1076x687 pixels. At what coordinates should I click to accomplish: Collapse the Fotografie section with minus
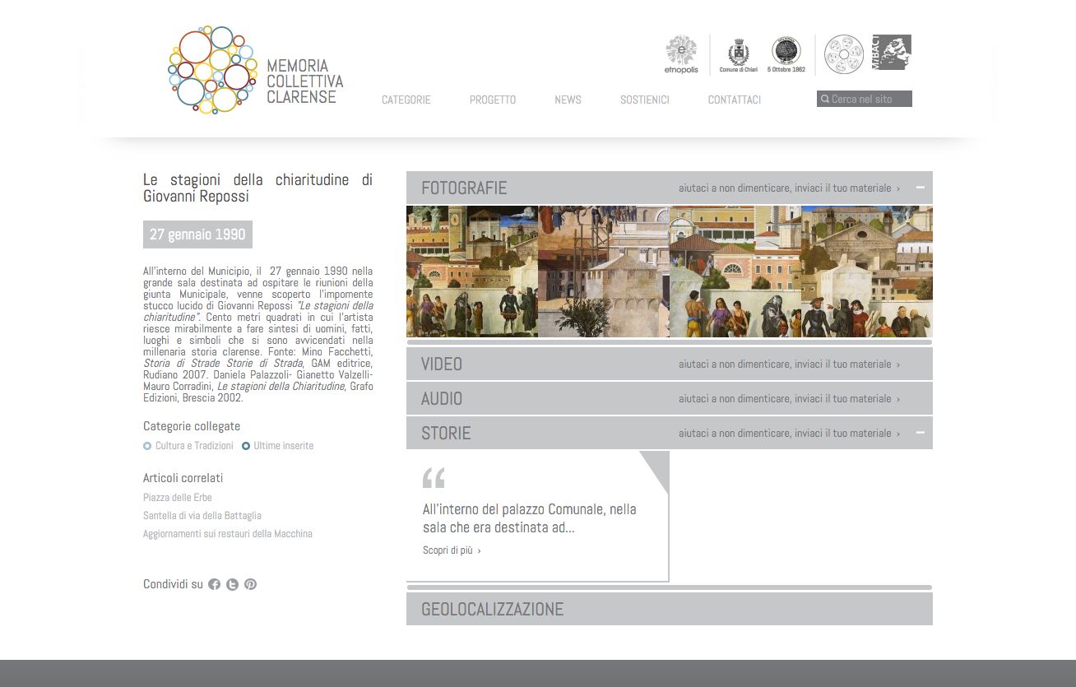[x=920, y=188]
